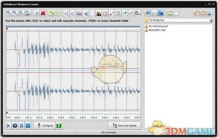Select Record001.mp3 in the file list
Image resolution: width=218 pixels, height=138 pixels.
point(157,30)
